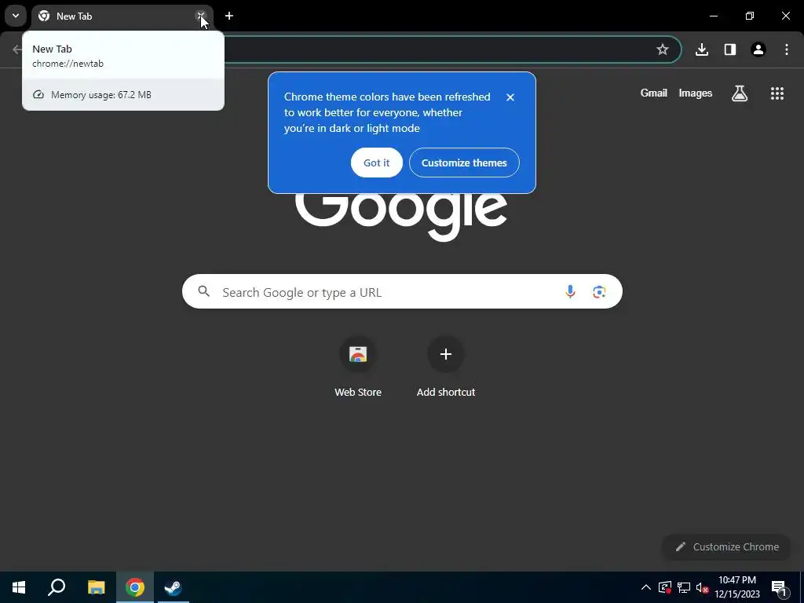This screenshot has height=603, width=804.
Task: Click the magnifier icon in search box
Action: pos(203,291)
